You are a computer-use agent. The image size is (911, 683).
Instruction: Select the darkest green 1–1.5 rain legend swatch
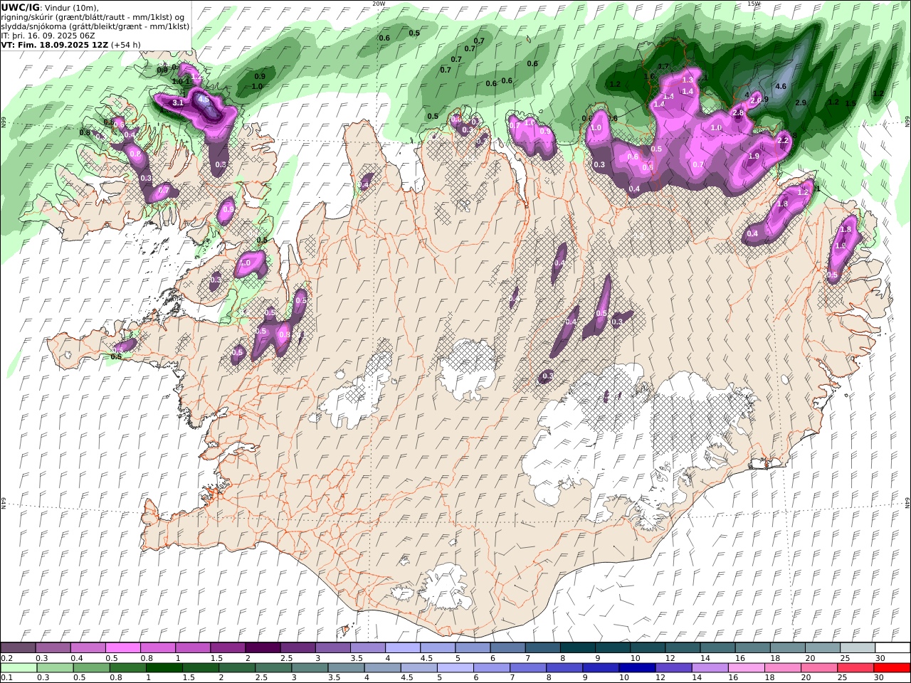coord(164,668)
